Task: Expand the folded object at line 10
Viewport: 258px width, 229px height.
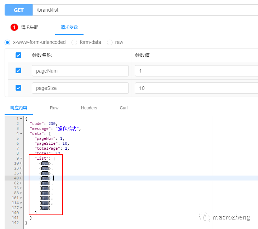Action: 21,163
